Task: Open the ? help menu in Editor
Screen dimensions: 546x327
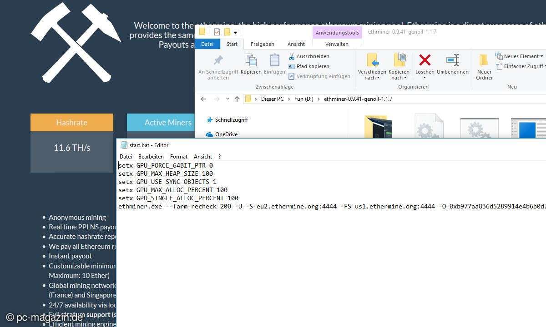Action: (x=219, y=156)
